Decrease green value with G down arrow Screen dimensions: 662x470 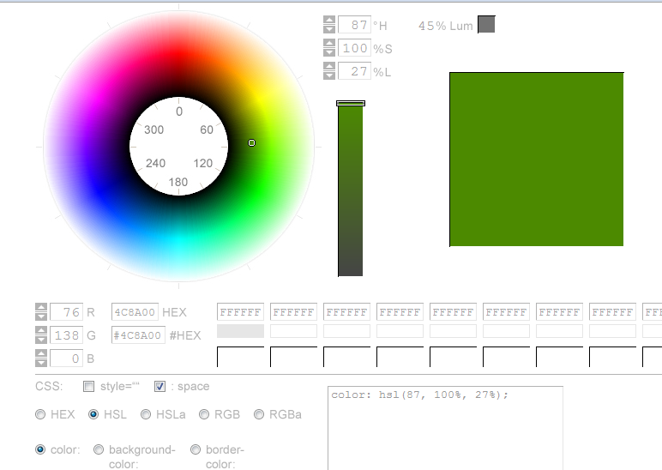(41, 339)
